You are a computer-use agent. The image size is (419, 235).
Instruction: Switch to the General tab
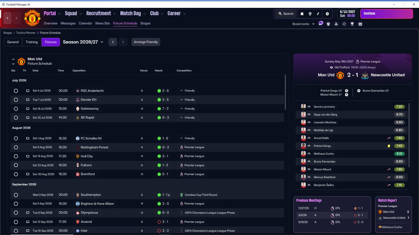coord(13,42)
